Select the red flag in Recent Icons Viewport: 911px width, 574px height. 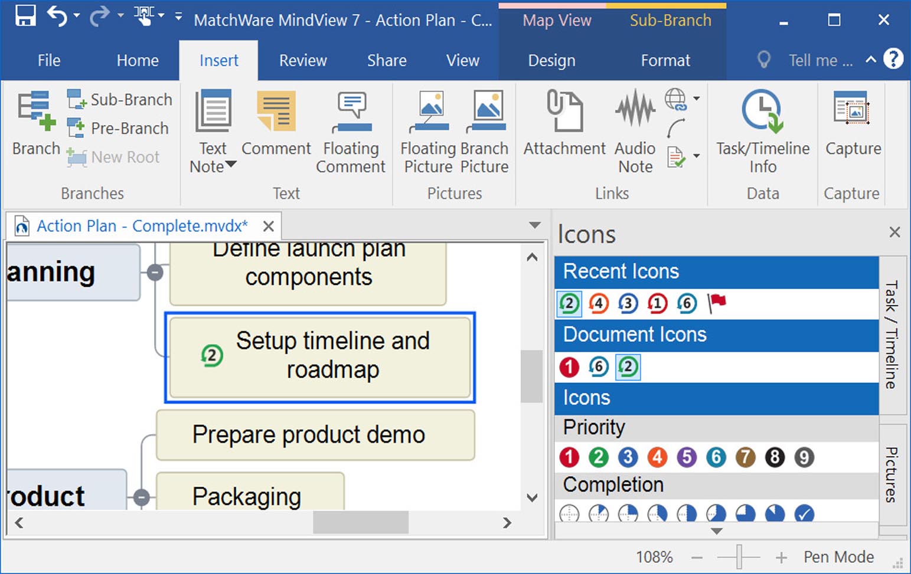(x=717, y=303)
